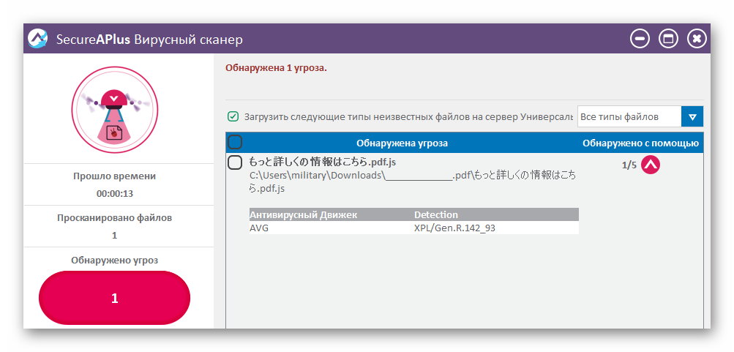
Task: Click the XPL/Gen.R.142_93 detection value
Action: click(x=454, y=228)
